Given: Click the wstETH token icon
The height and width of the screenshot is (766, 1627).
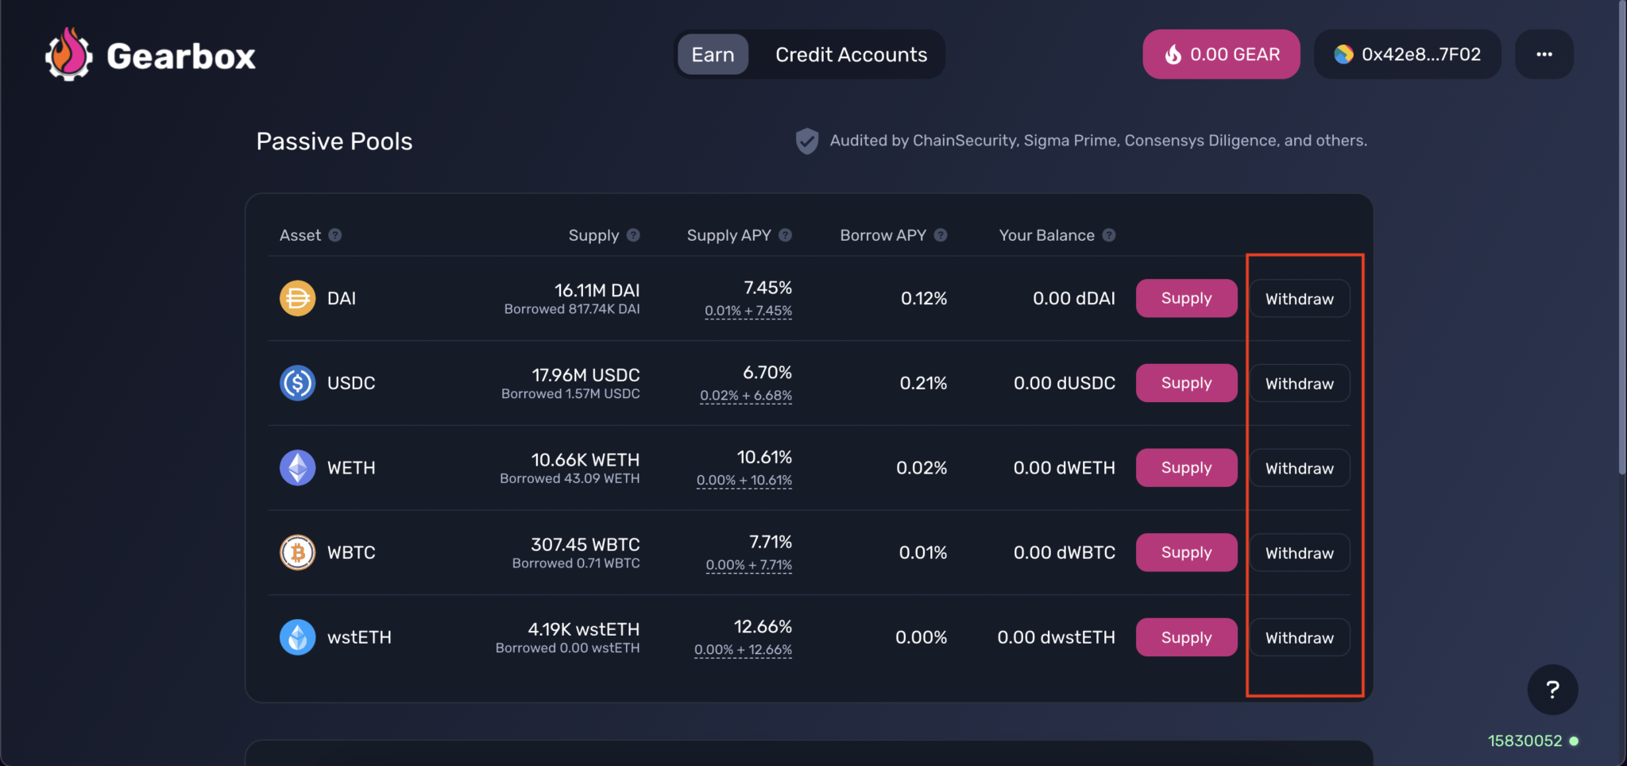Looking at the screenshot, I should click(297, 637).
